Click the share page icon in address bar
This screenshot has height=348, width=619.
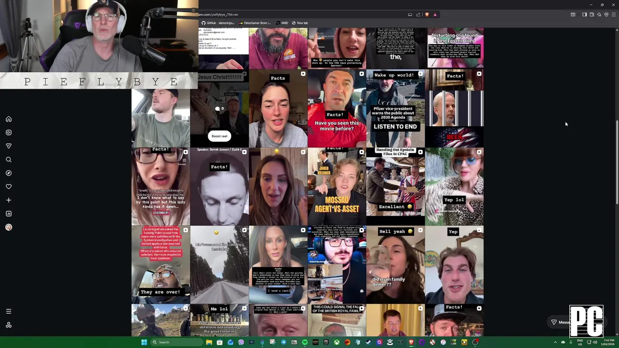click(418, 14)
